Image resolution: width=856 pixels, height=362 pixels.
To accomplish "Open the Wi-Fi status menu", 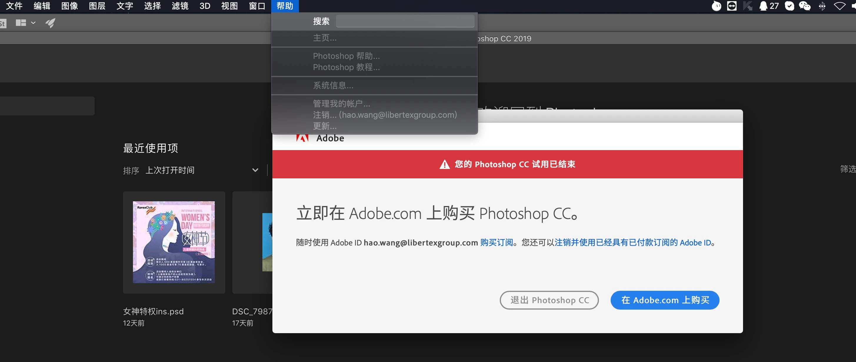I will tap(840, 6).
